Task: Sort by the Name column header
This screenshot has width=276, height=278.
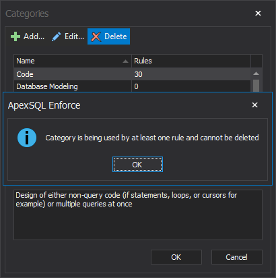Action: pos(73,61)
